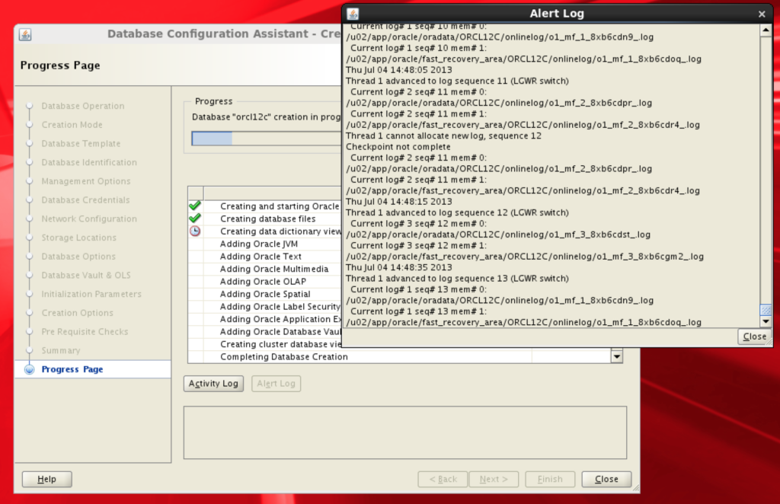Click the blue bullet beside the Progress Page step

click(x=28, y=369)
